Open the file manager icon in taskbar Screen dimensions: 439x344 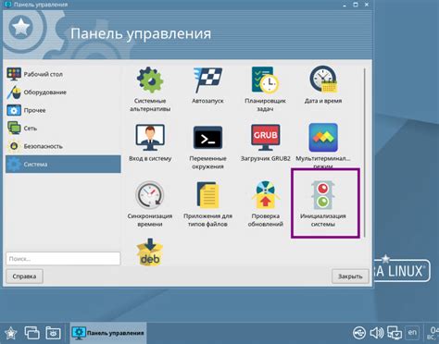pos(53,333)
